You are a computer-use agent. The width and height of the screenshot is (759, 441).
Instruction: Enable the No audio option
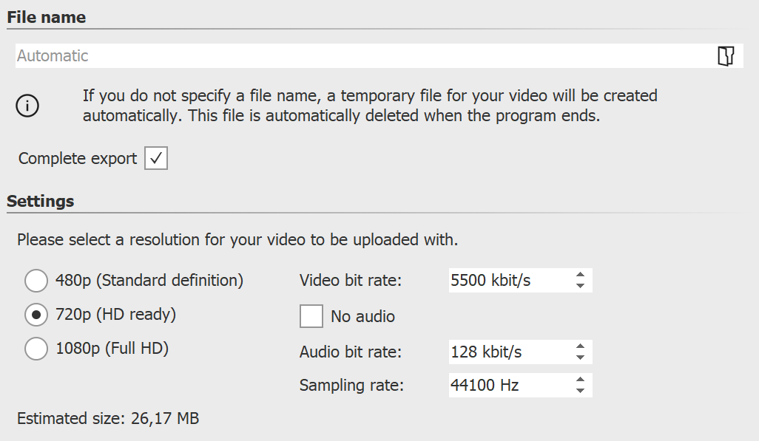311,316
